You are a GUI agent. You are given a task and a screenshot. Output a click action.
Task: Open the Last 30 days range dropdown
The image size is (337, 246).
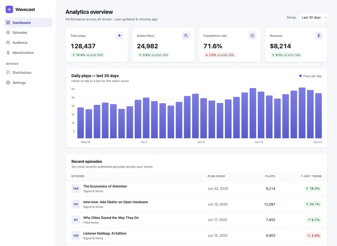pyautogui.click(x=313, y=17)
